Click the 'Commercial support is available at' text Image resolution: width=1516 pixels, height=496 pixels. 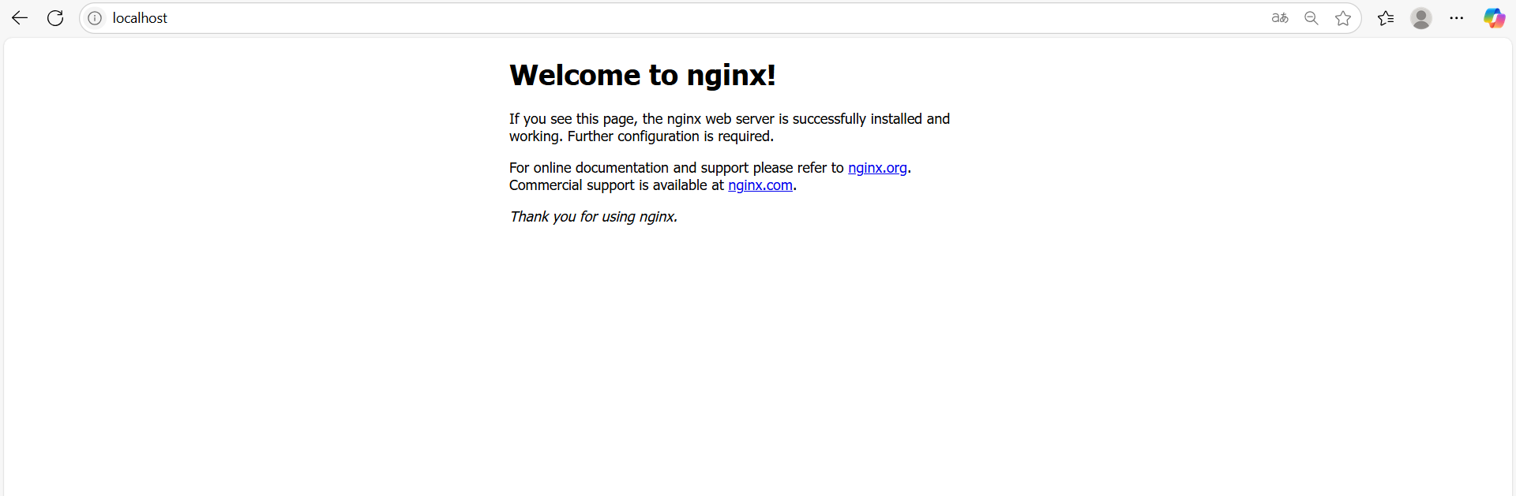pos(616,185)
